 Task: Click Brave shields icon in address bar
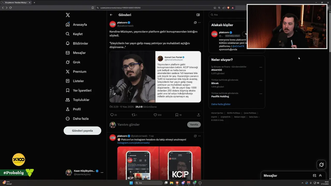point(228,8)
